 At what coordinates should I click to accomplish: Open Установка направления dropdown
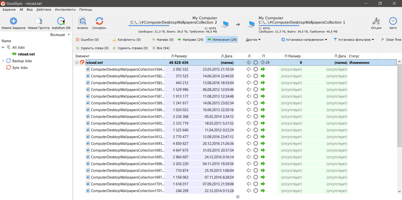point(304,39)
